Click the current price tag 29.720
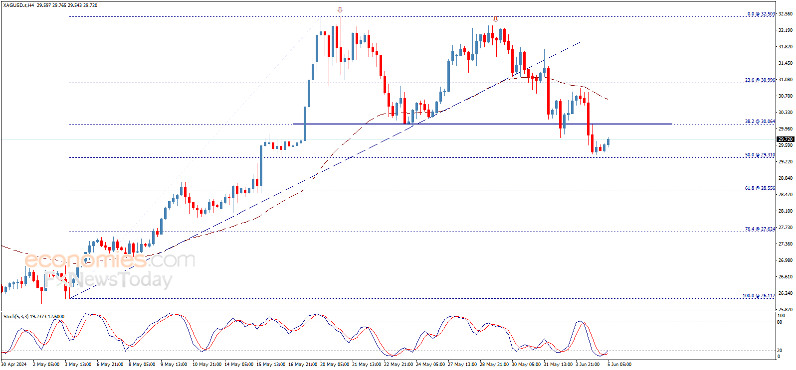 point(785,139)
